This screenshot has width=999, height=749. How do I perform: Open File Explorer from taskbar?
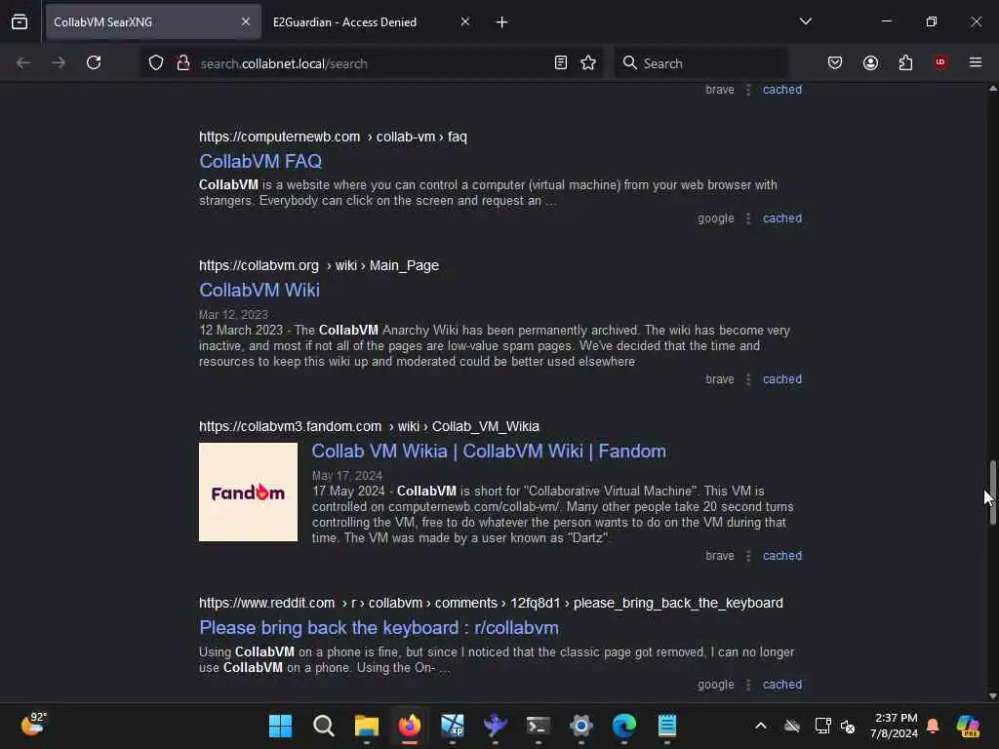[x=367, y=726]
